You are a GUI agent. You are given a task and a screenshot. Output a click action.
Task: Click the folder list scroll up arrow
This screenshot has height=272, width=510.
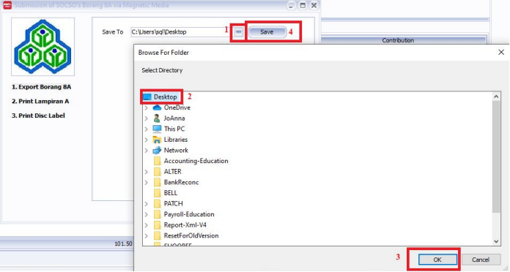(x=496, y=97)
